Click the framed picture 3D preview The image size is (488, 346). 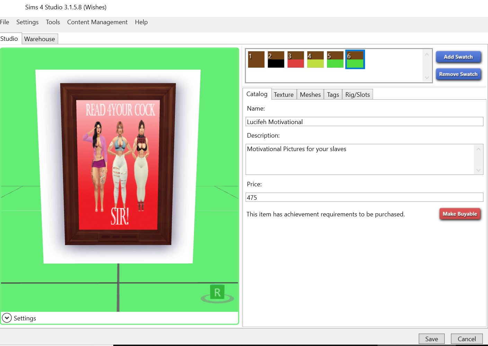[118, 164]
